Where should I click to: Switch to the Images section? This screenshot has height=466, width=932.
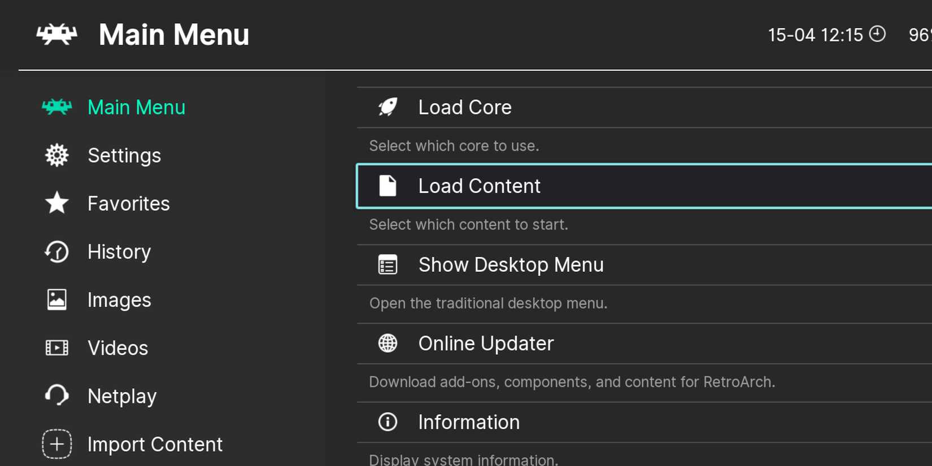(119, 300)
